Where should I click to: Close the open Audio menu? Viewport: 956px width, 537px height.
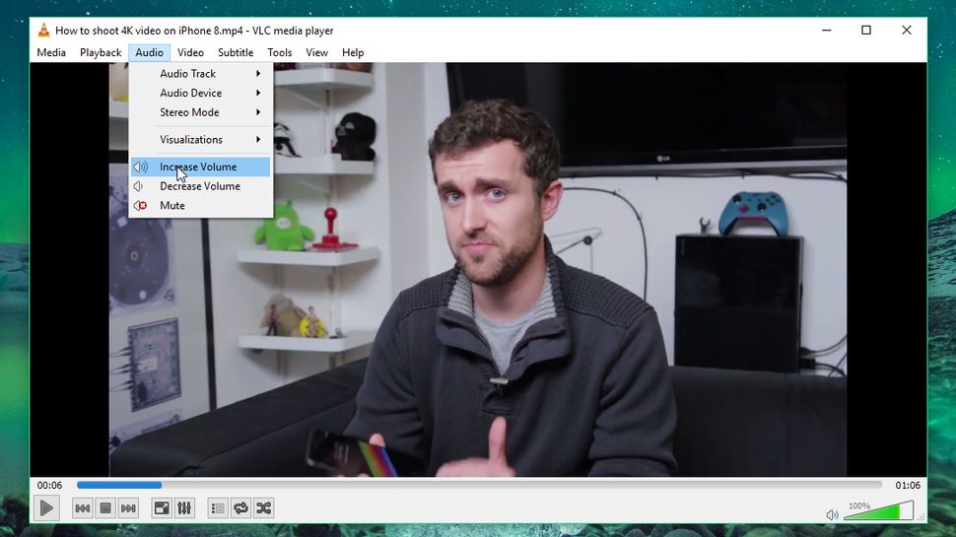point(150,52)
